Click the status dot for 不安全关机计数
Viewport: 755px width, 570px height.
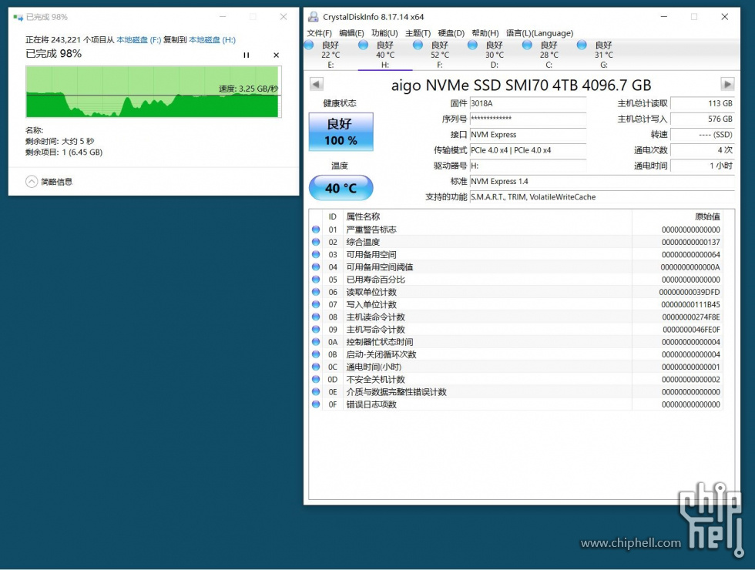(316, 379)
